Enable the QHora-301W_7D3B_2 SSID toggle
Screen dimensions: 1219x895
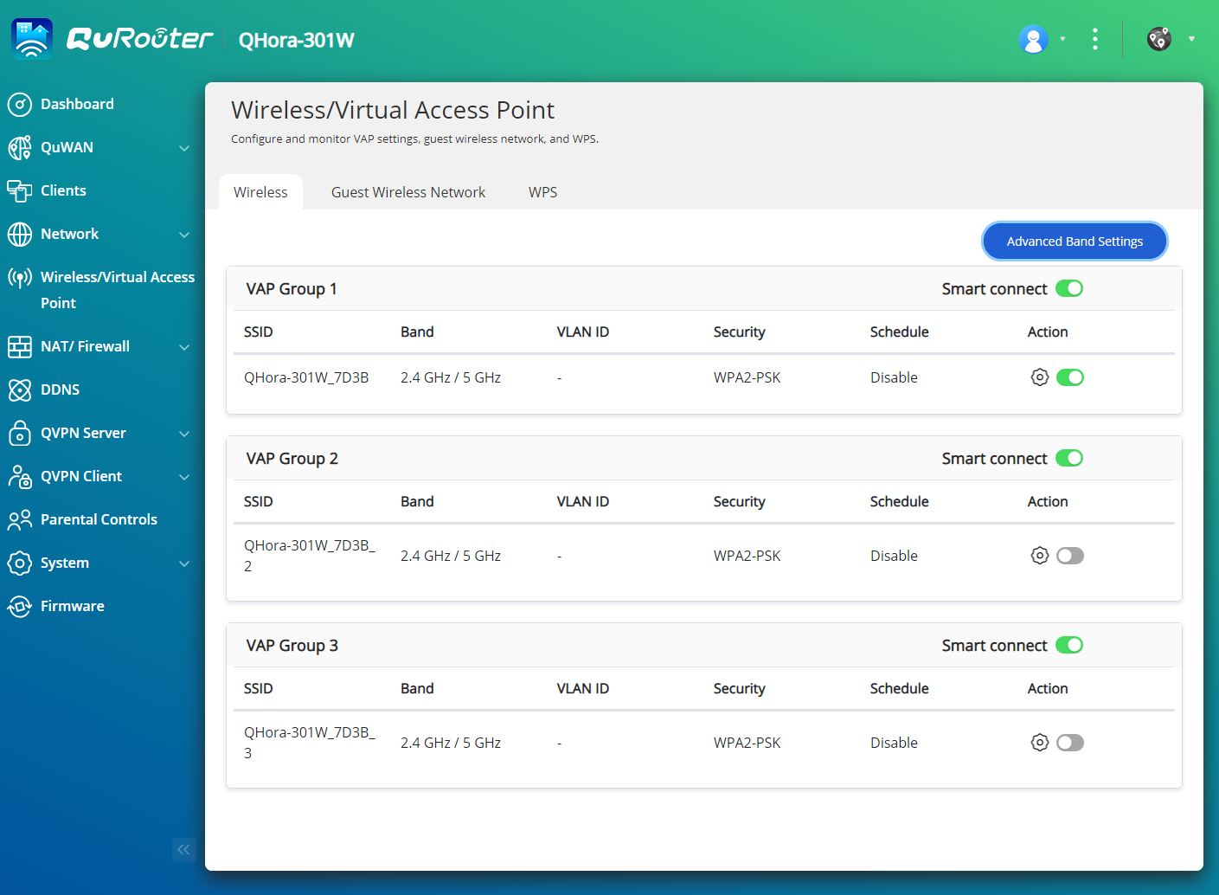click(1070, 556)
